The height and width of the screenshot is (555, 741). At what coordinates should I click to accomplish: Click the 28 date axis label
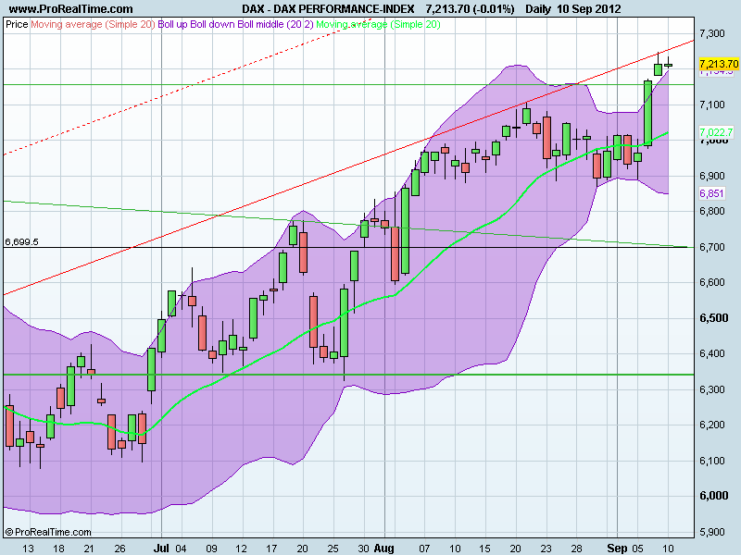pos(576,549)
